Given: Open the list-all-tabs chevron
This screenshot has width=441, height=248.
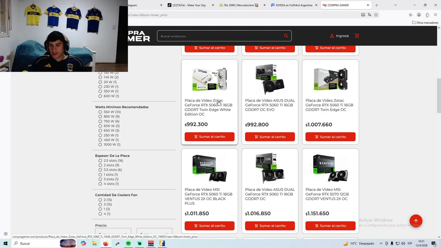Looking at the screenshot, I should (395, 5).
